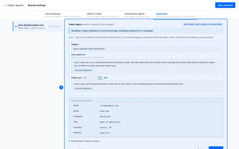The image size is (239, 149).
Task: Click the Save changes button
Action: 225,5
